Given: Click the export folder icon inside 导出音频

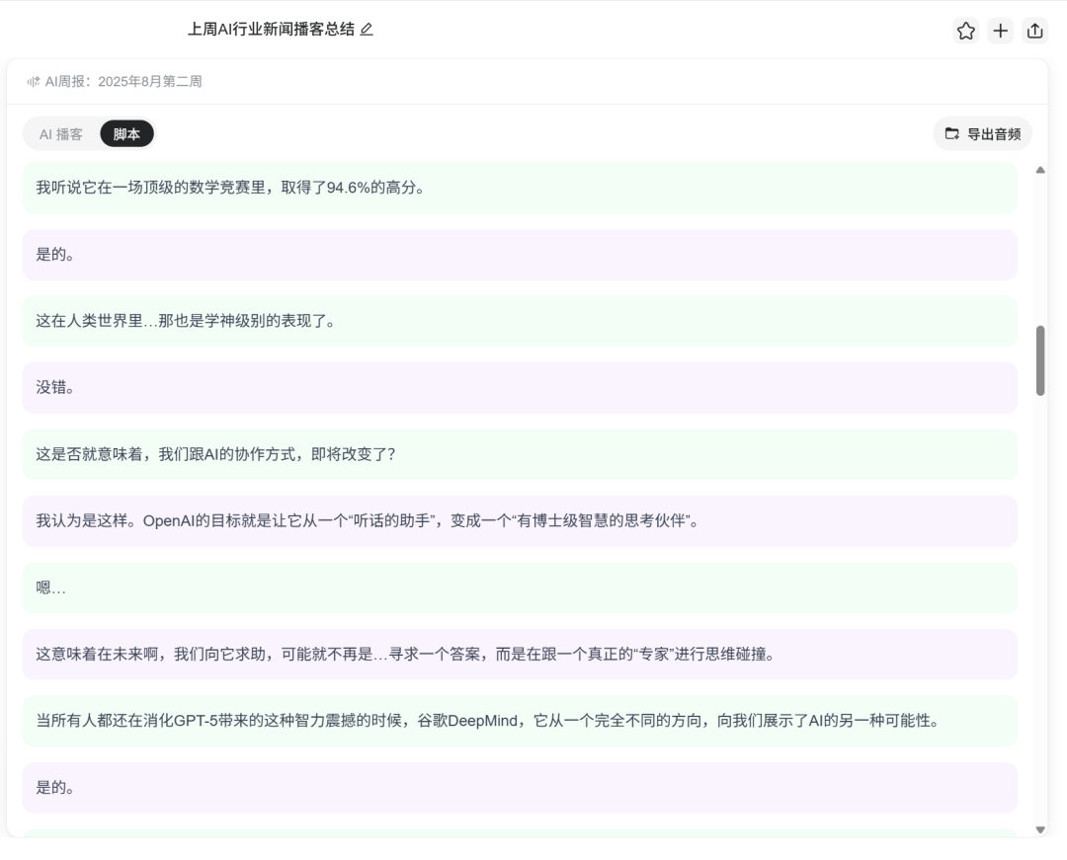Looking at the screenshot, I should [949, 133].
